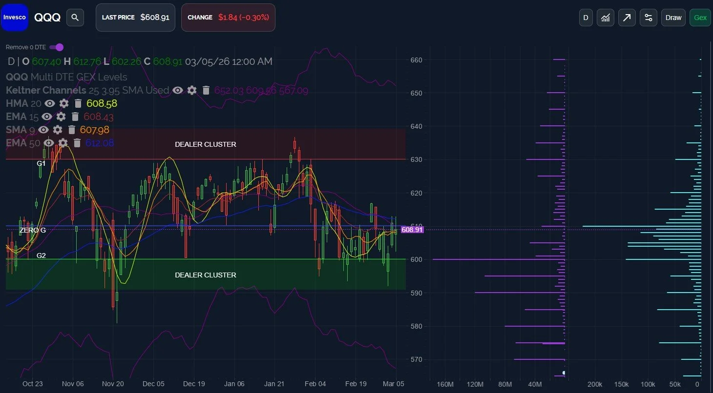The image size is (713, 393).
Task: Open SMA 9 settings gear
Action: click(58, 130)
